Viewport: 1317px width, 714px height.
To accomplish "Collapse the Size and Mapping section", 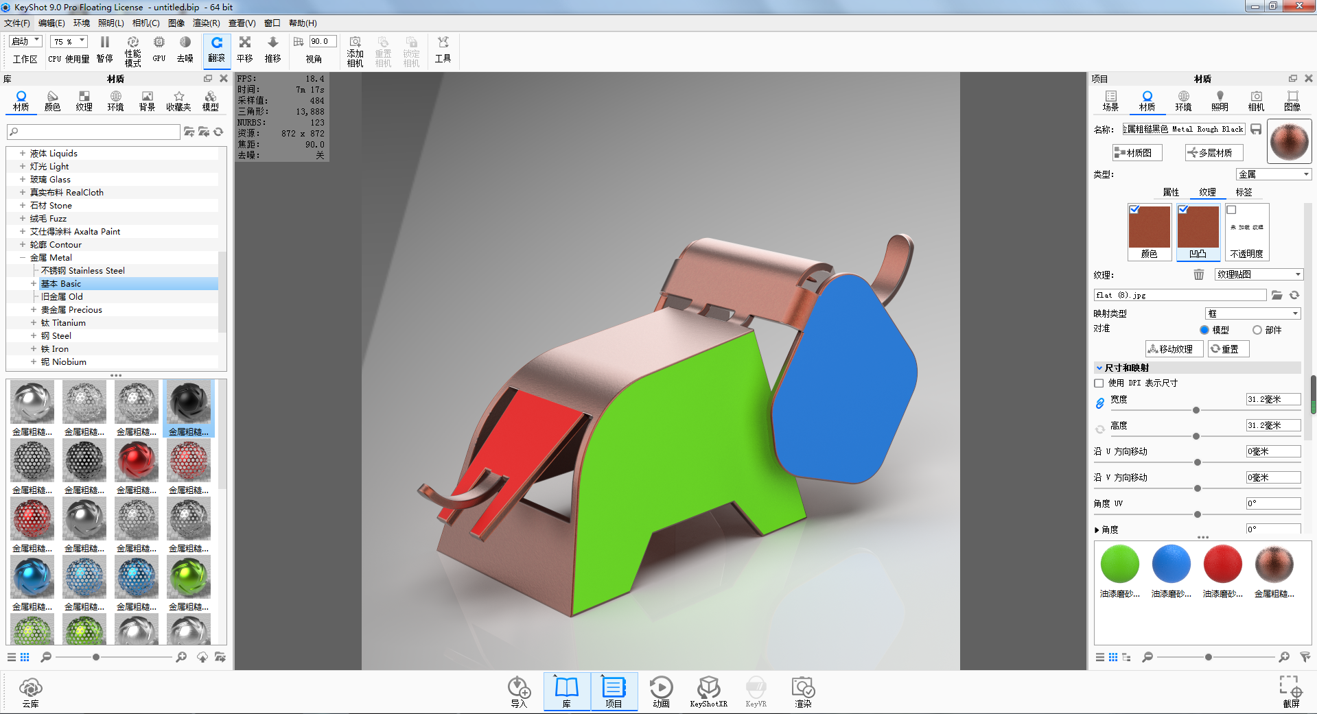I will (1099, 368).
